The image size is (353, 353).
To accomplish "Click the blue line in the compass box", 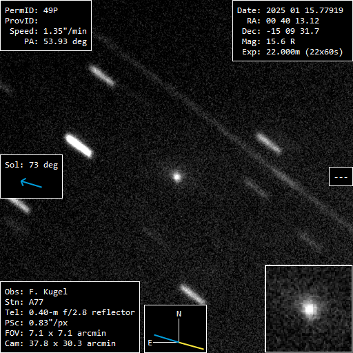I will tap(166, 339).
